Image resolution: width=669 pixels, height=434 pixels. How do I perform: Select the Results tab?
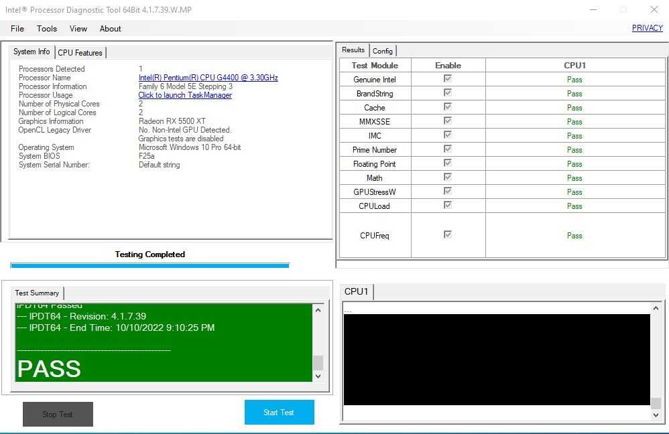pos(353,50)
